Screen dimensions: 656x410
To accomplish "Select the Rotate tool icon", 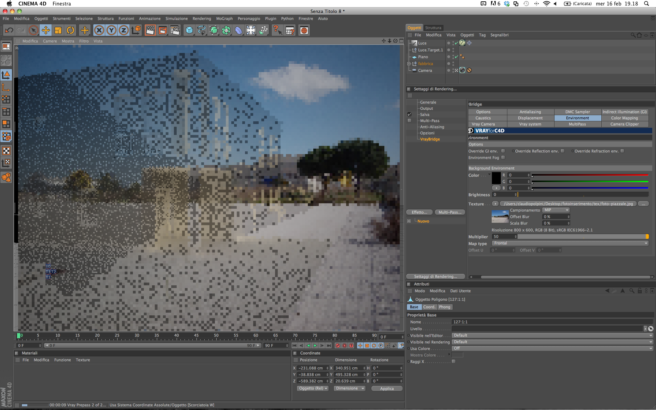I will 70,30.
